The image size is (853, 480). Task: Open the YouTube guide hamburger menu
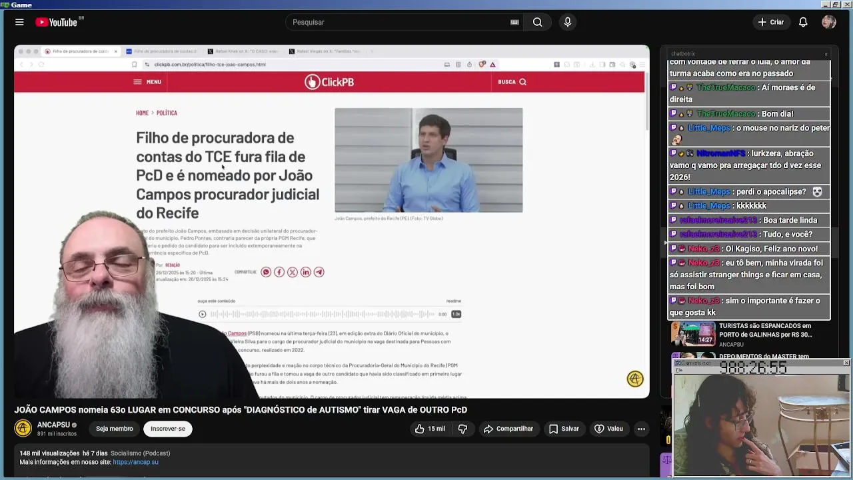[x=19, y=22]
